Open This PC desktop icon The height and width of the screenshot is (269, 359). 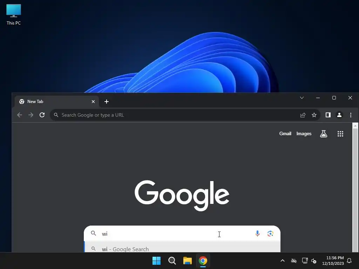pos(14,15)
